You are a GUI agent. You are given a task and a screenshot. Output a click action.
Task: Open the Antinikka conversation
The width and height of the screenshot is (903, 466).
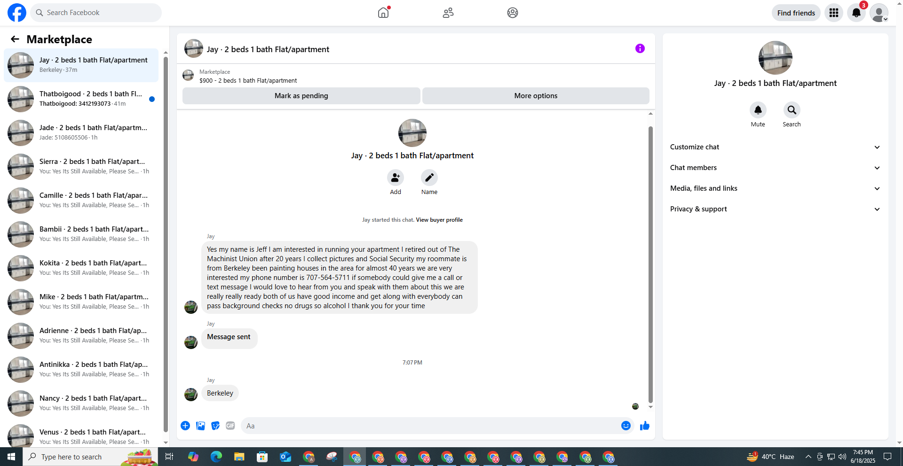(x=81, y=370)
